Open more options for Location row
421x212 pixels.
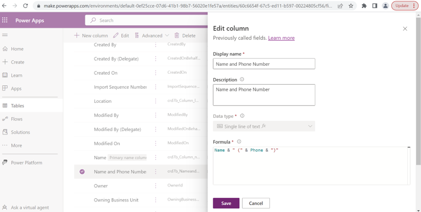tap(156, 101)
